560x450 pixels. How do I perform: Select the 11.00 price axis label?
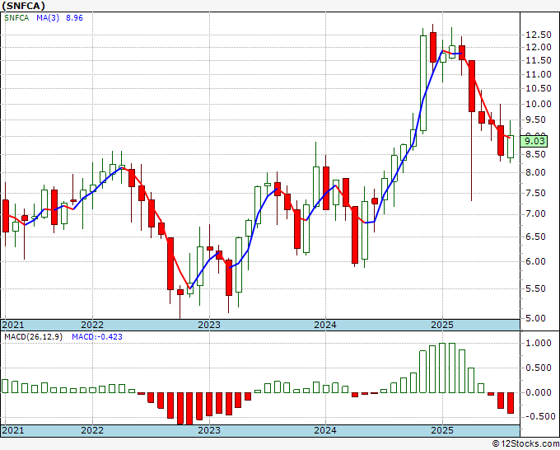(539, 74)
